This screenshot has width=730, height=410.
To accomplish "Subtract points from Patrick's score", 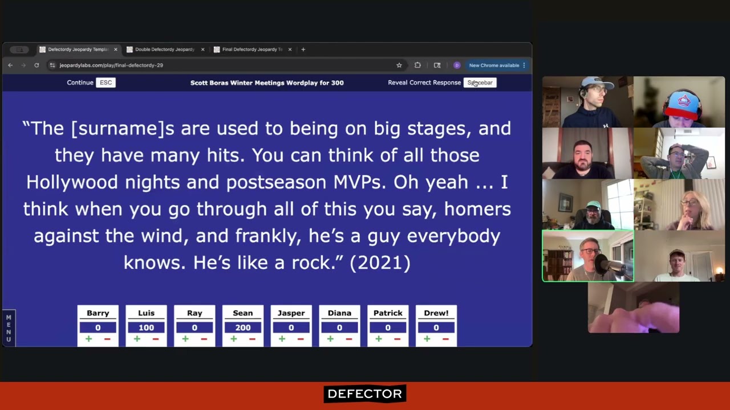I will click(398, 339).
